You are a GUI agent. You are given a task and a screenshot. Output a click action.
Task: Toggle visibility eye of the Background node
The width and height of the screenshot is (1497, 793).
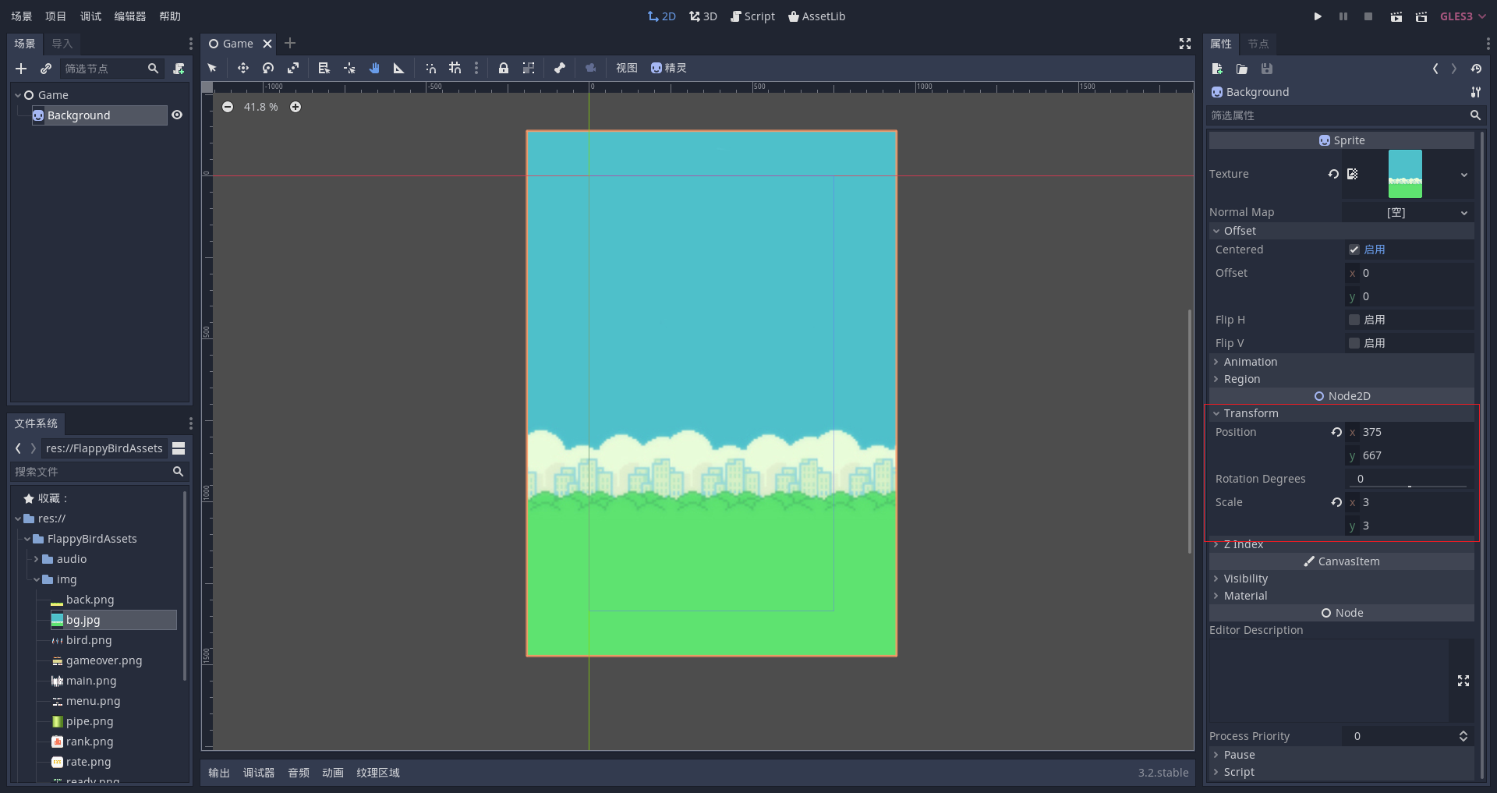click(x=177, y=115)
